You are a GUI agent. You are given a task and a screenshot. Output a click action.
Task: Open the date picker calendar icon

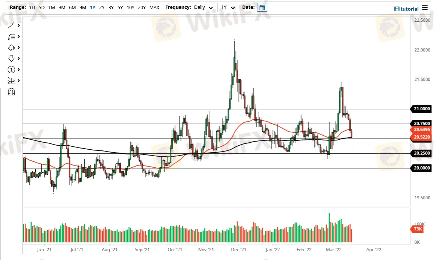(262, 7)
